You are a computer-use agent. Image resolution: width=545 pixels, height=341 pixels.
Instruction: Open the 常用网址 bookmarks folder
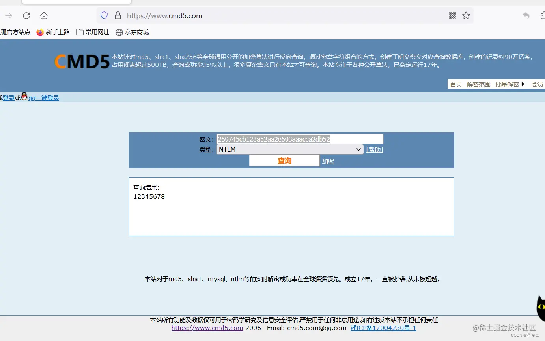tap(93, 32)
